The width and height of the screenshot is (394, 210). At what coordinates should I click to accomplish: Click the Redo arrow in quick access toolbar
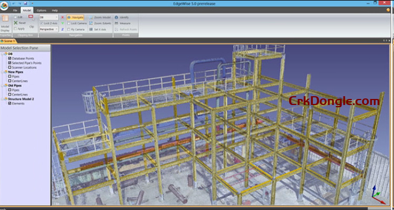click(19, 3)
